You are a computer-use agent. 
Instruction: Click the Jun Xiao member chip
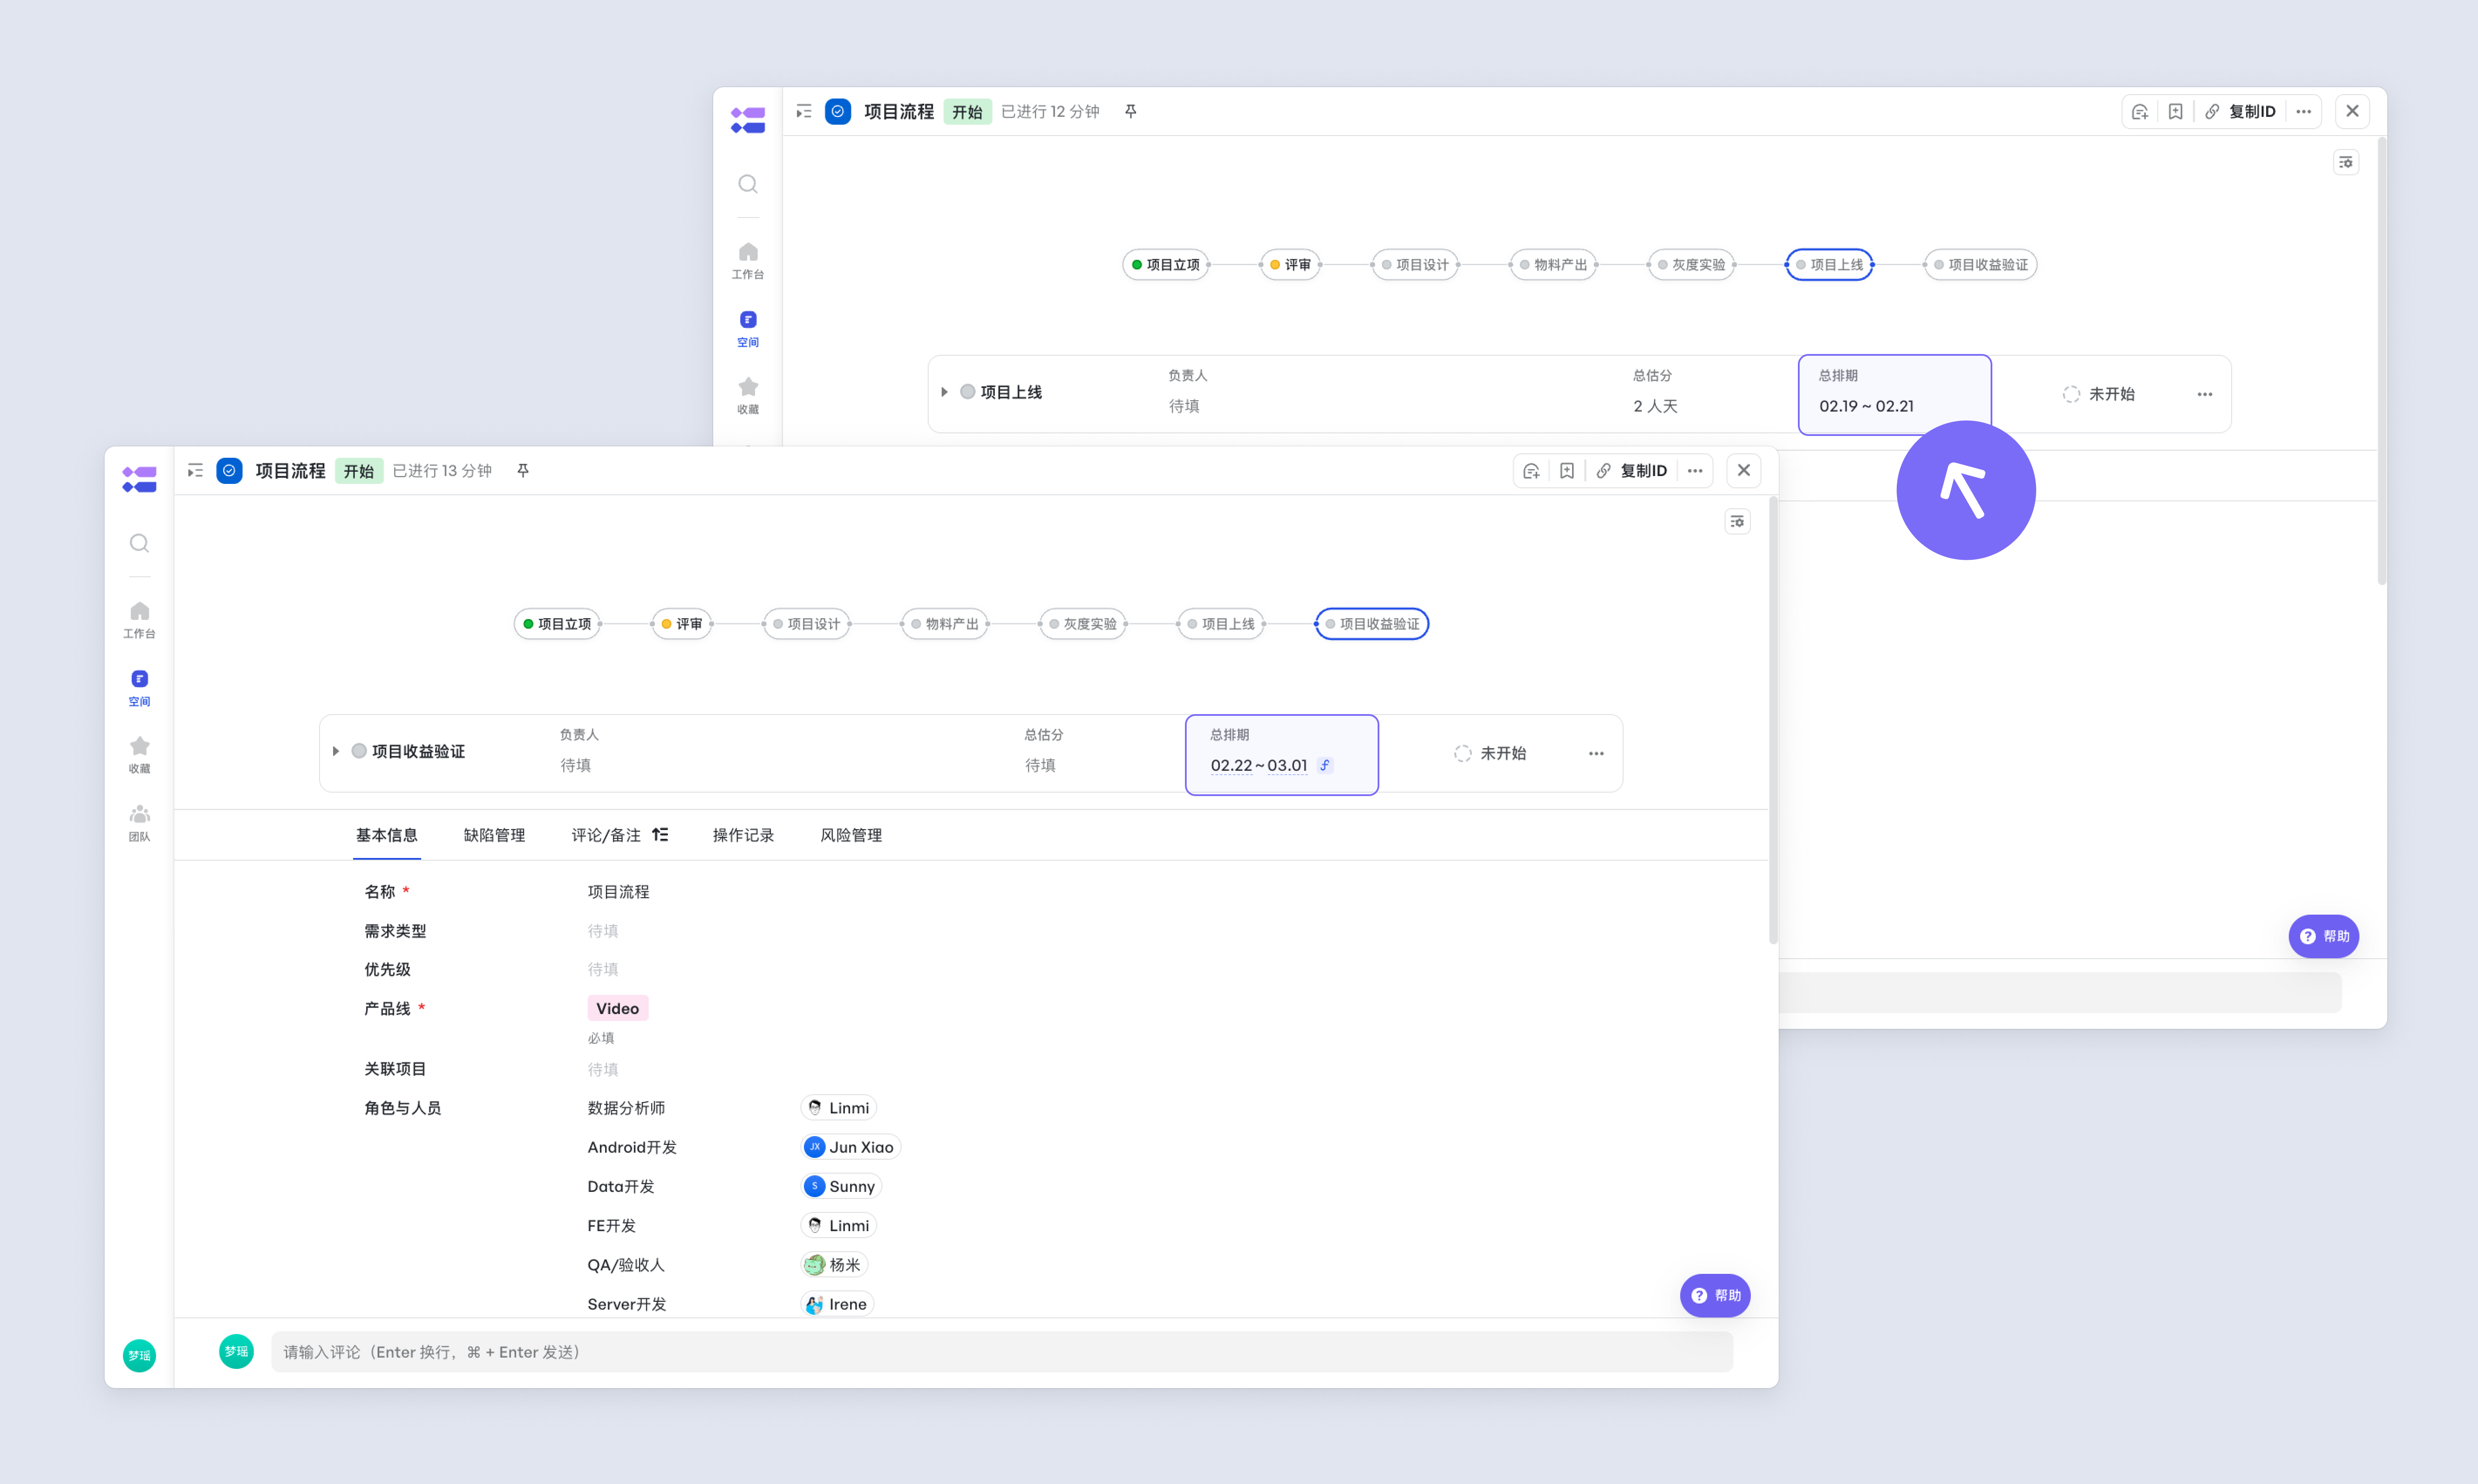[x=850, y=1147]
